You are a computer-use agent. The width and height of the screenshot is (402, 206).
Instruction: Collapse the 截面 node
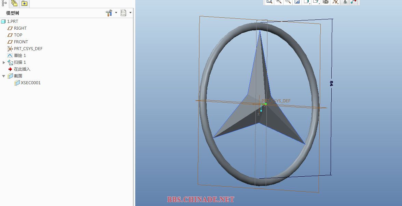pyautogui.click(x=4, y=76)
